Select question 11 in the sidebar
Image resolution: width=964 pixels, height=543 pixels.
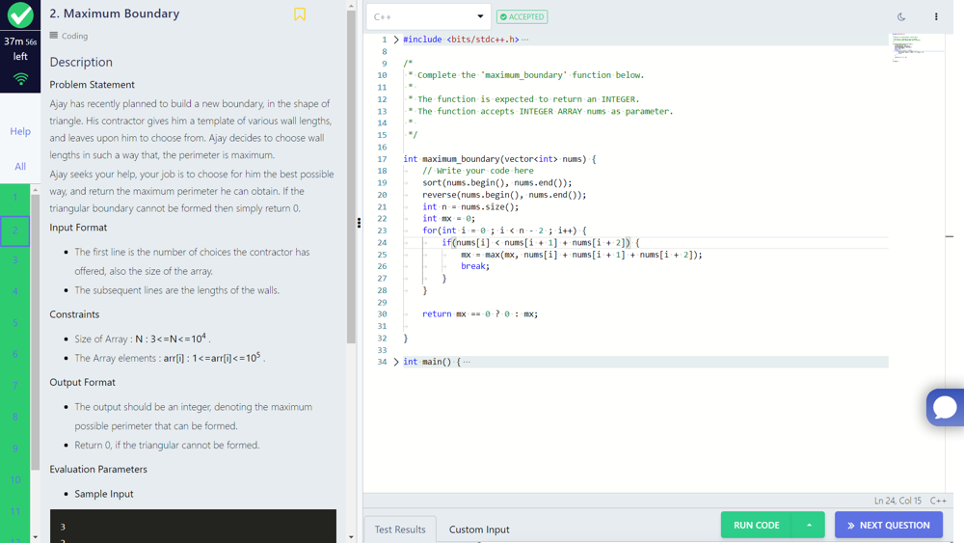(x=14, y=511)
